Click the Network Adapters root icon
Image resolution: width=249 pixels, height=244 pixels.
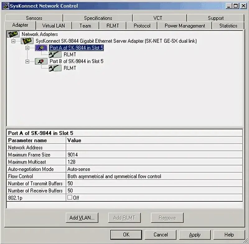point(13,34)
